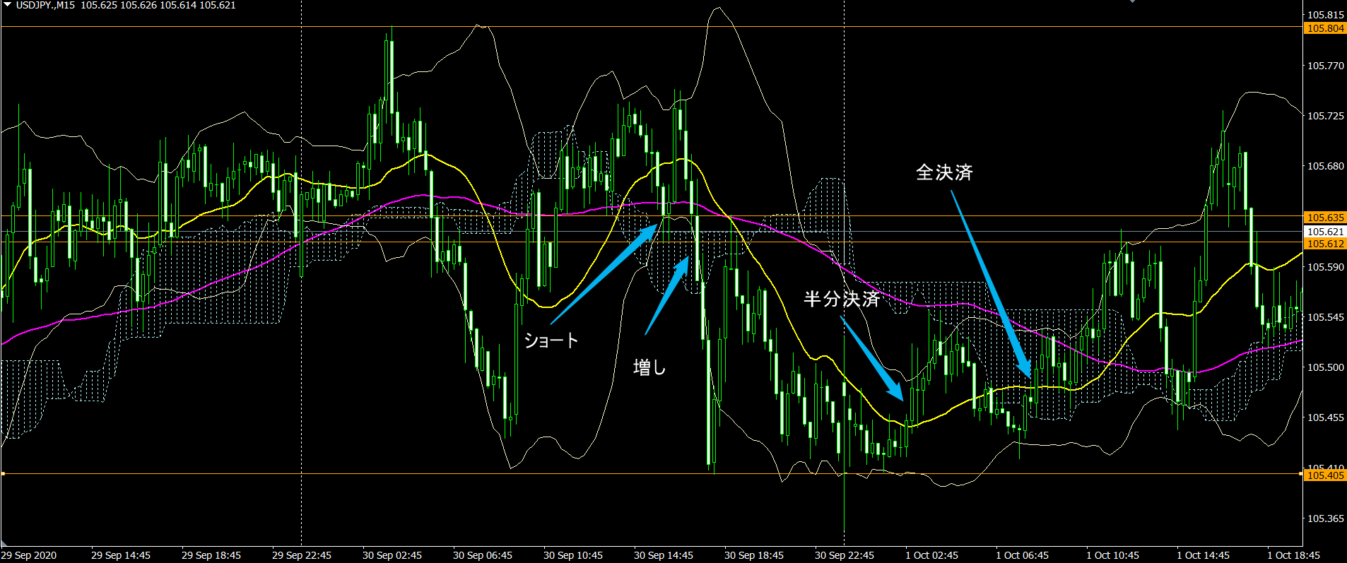1347x563 pixels.
Task: Click the 29 Sep 2020 time label
Action: 30,555
